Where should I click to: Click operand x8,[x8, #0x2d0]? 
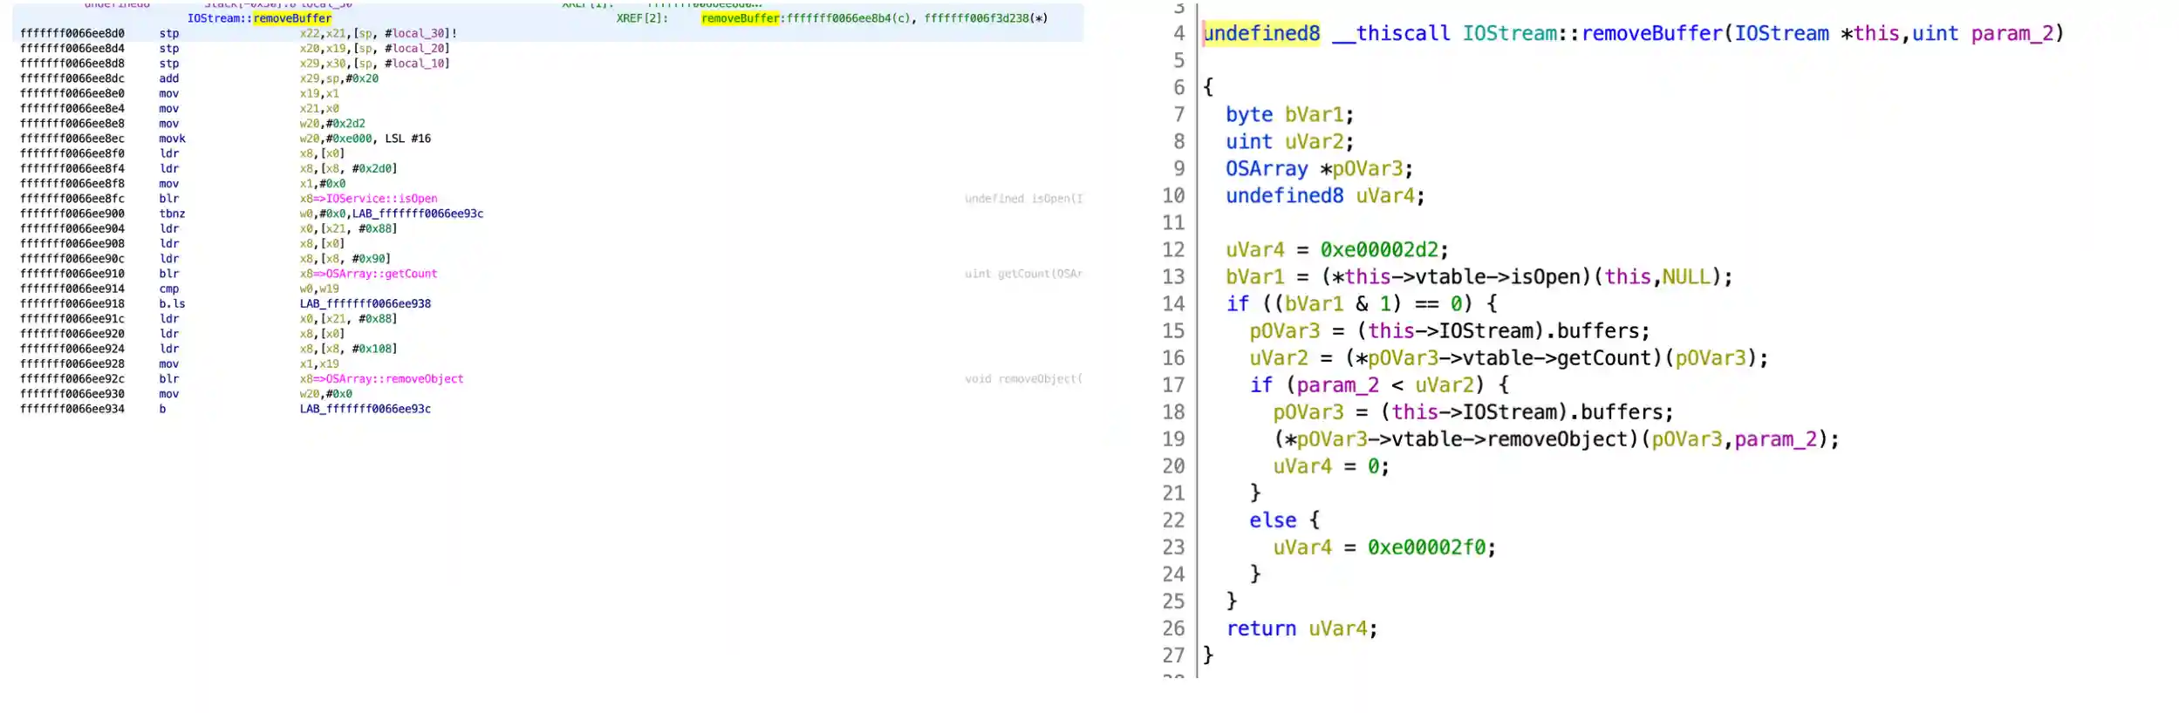pyautogui.click(x=349, y=169)
